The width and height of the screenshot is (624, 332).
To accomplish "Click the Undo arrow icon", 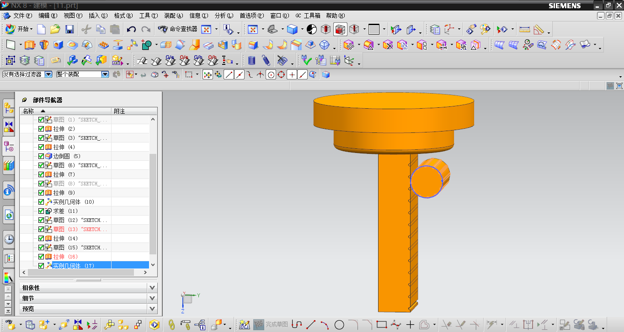I will [131, 30].
